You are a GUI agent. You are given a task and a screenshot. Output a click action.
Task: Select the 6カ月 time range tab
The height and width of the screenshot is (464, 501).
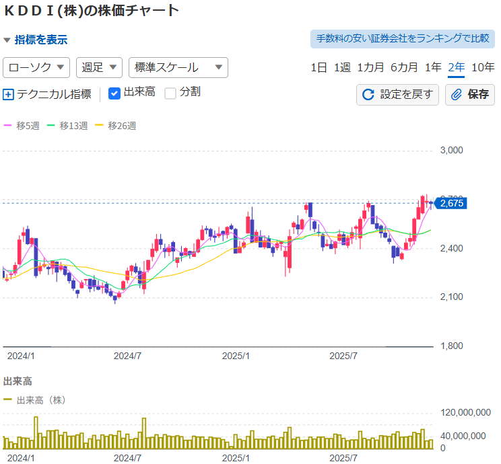pyautogui.click(x=404, y=67)
